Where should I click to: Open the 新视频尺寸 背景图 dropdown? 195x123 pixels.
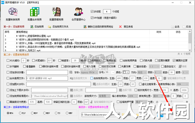click(x=104, y=96)
